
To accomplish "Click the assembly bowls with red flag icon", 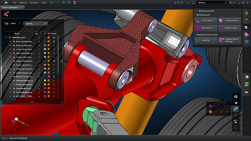I will pos(236,96).
